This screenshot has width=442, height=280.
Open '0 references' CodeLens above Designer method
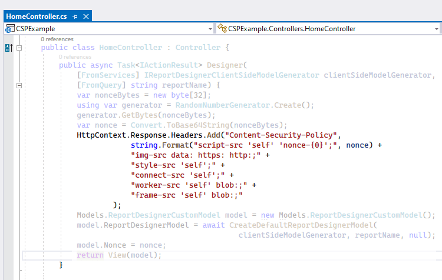(x=75, y=57)
